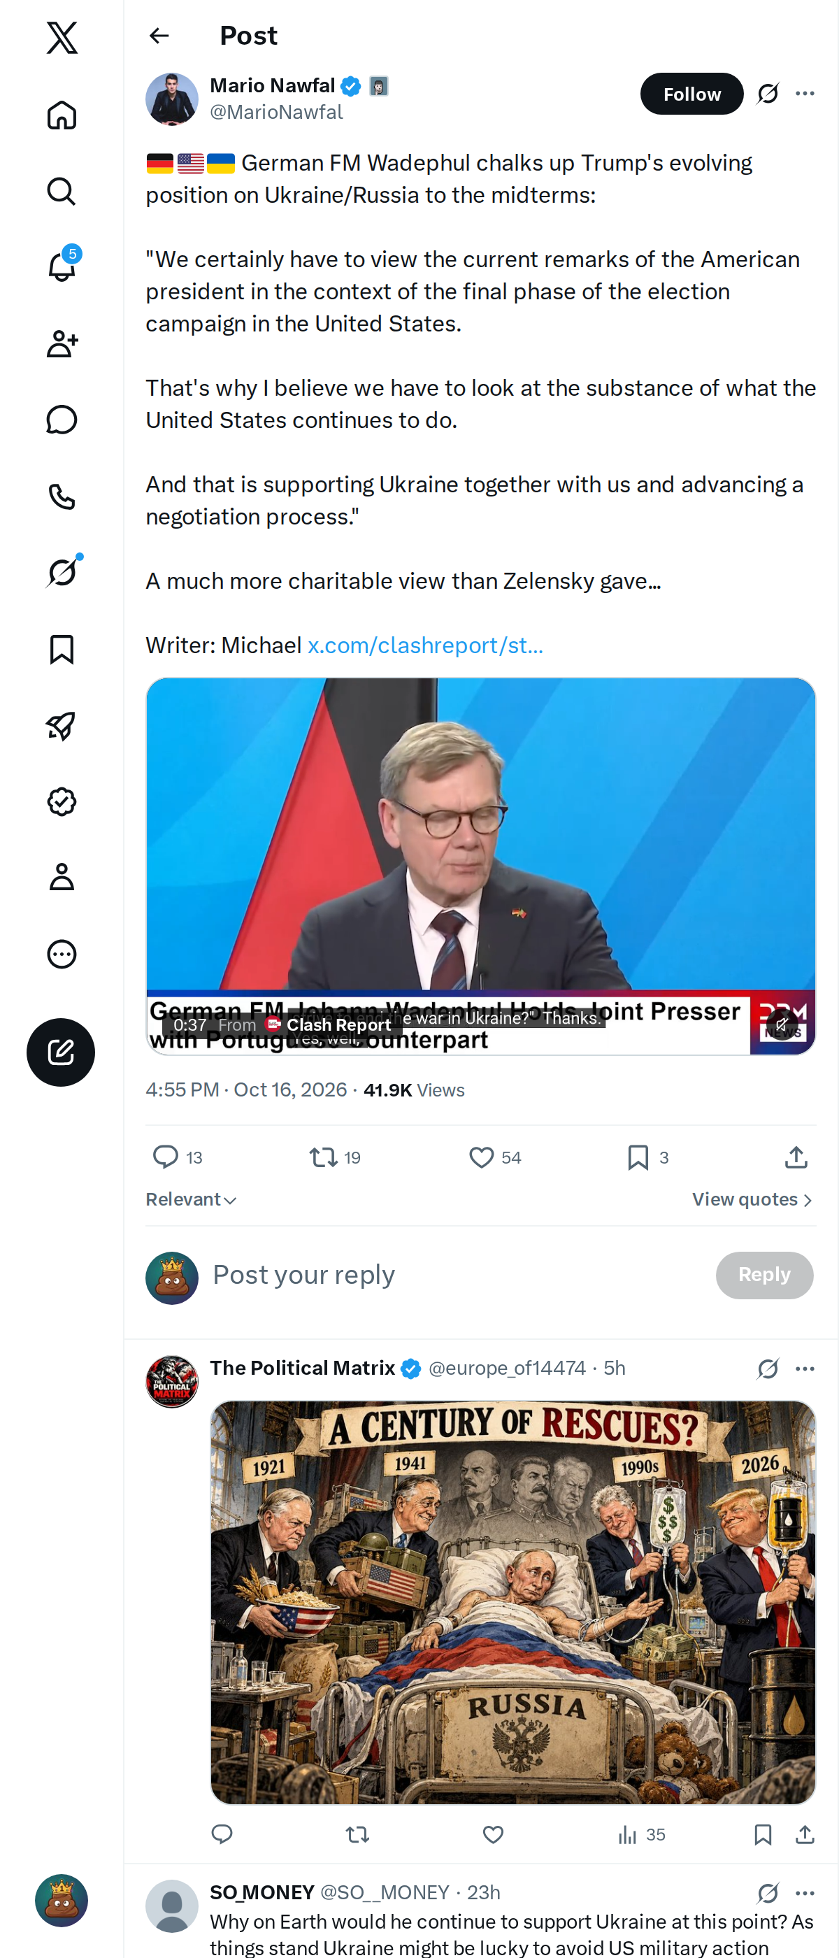The width and height of the screenshot is (839, 1958).
Task: Bookmark the post with 3 bookmarks
Action: [x=647, y=1157]
